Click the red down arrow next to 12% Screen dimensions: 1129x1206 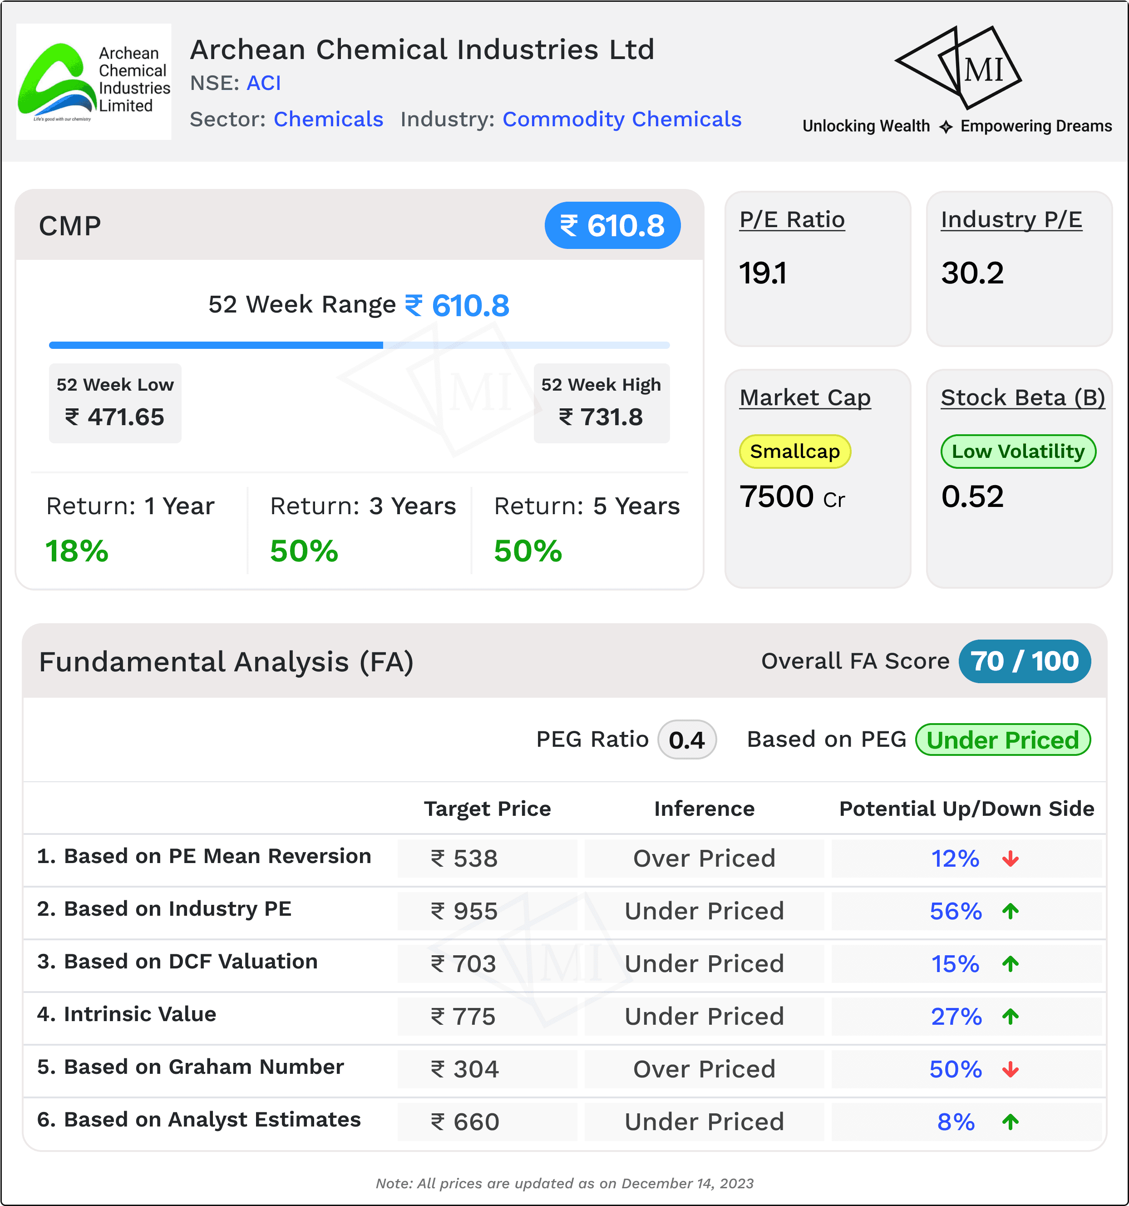[x=1010, y=859]
